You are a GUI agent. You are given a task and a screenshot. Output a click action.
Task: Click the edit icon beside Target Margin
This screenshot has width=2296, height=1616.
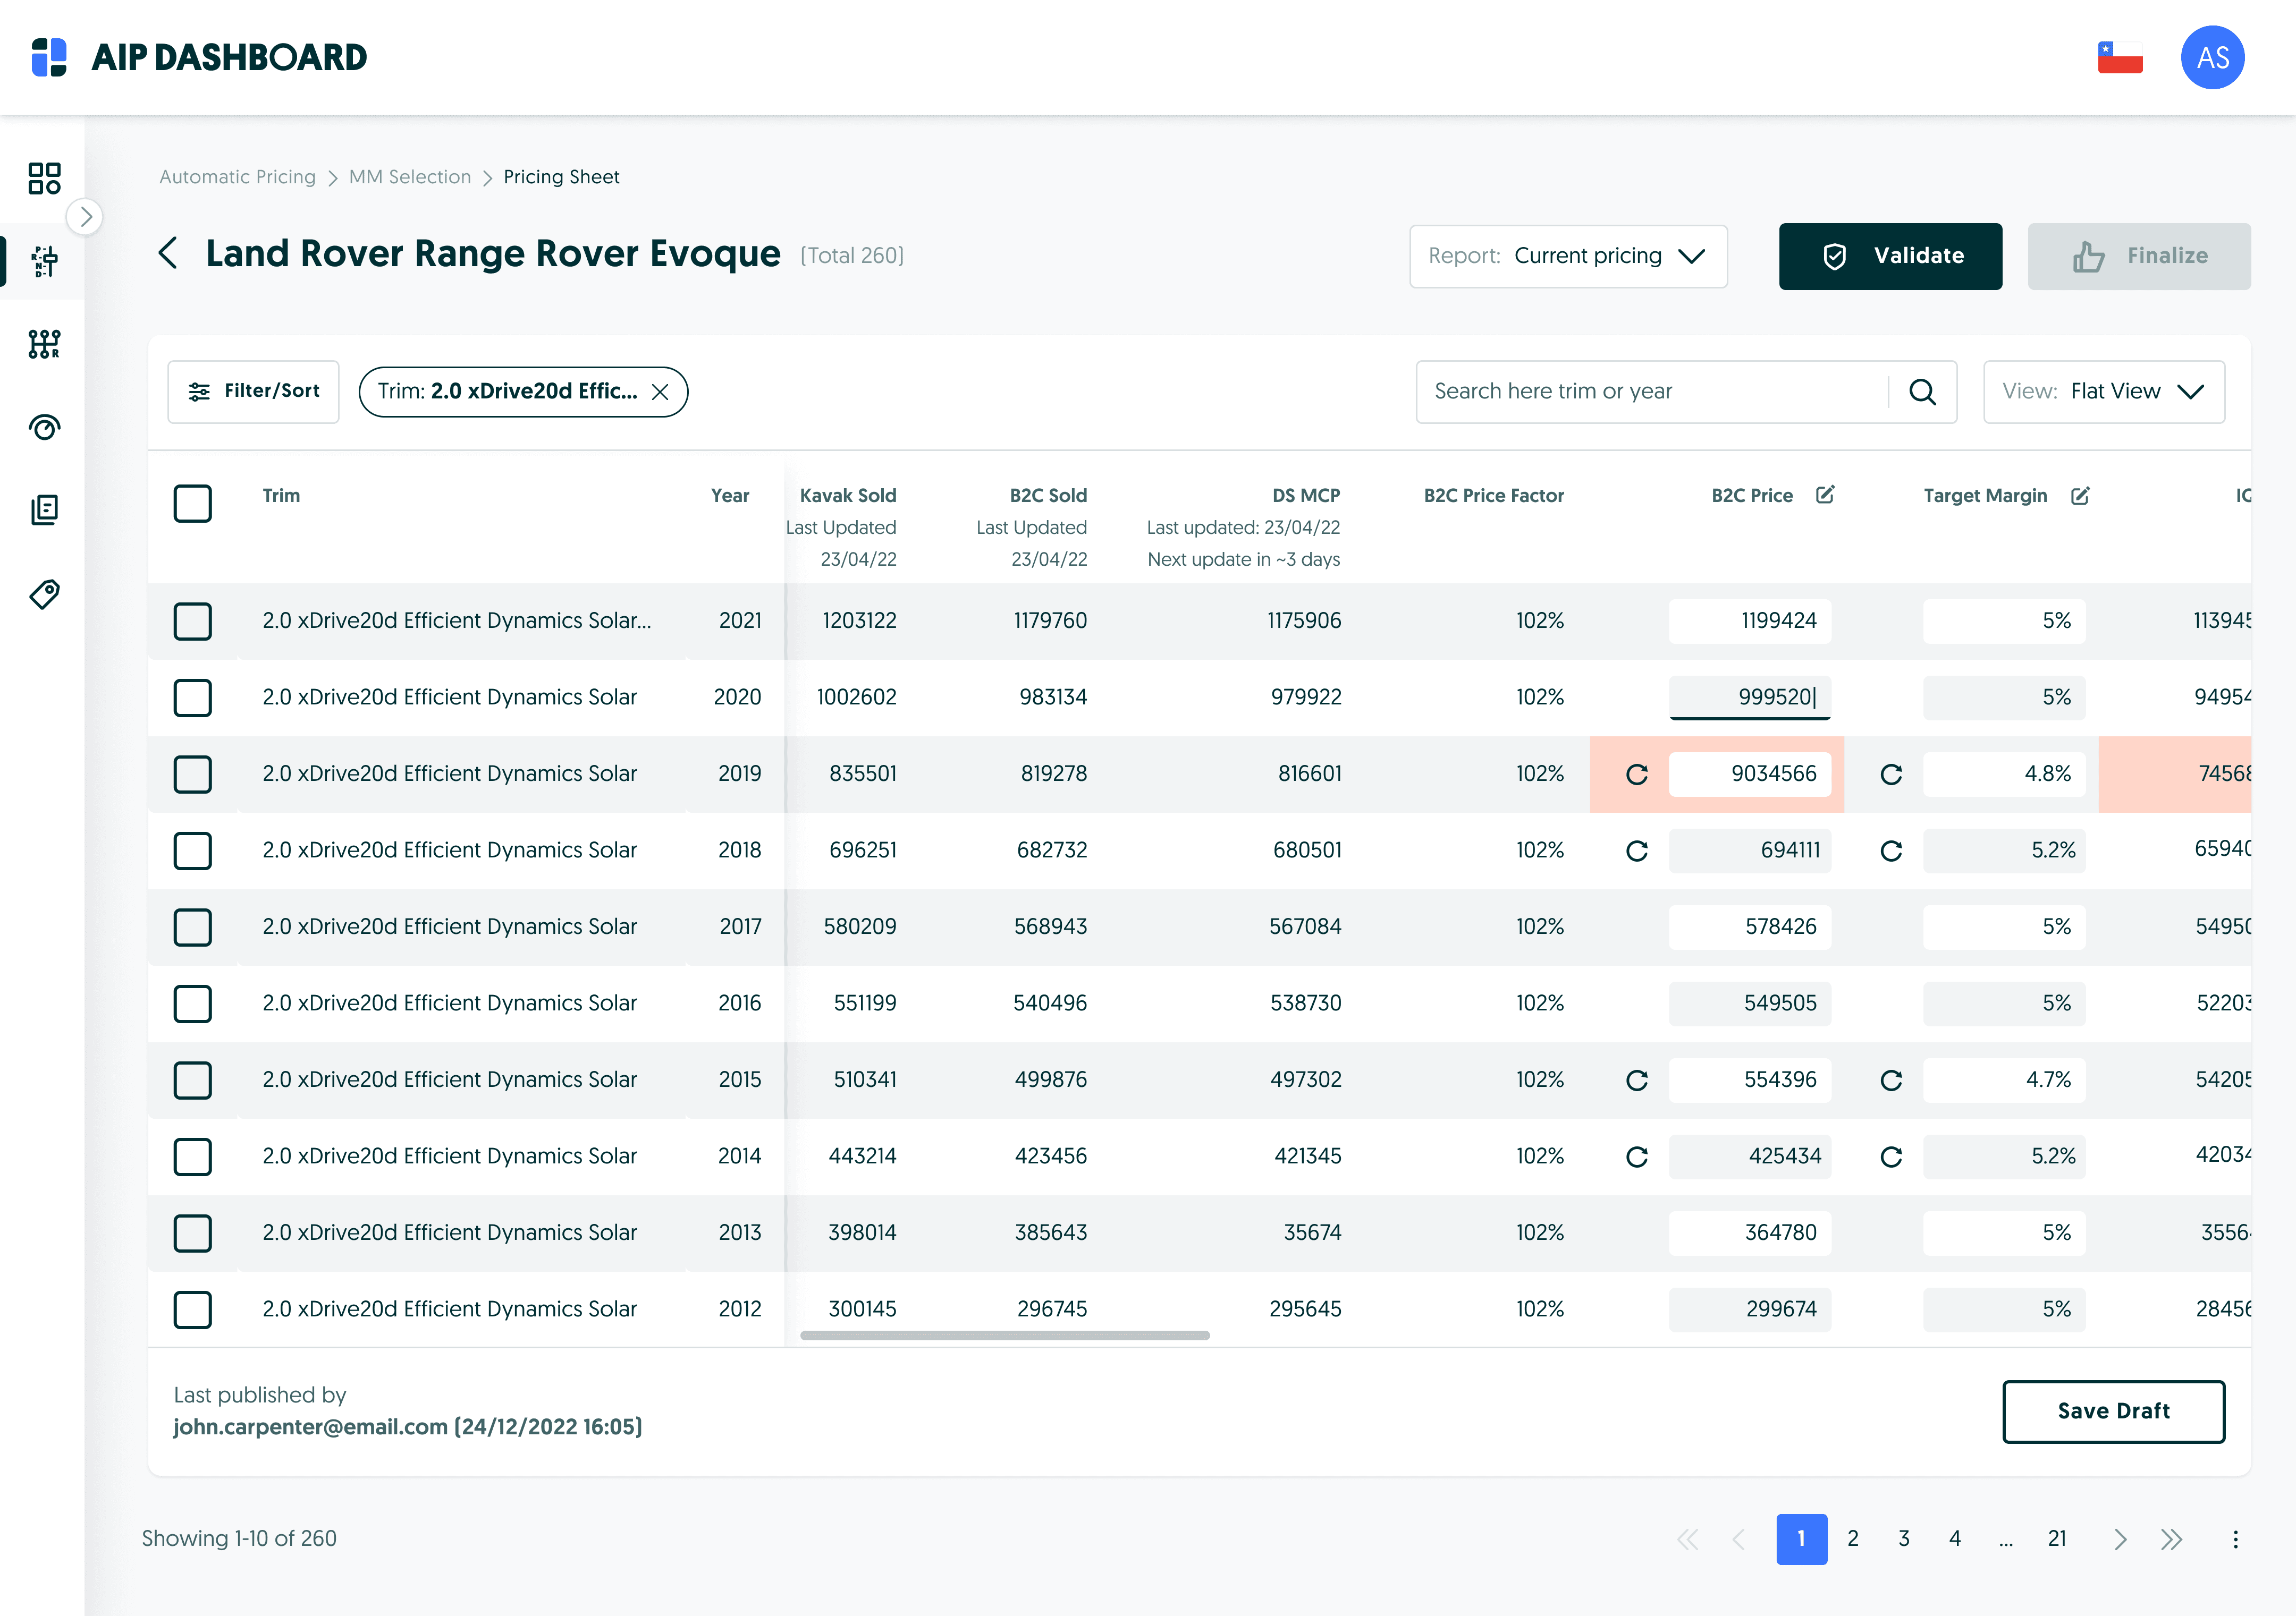[x=2080, y=496]
